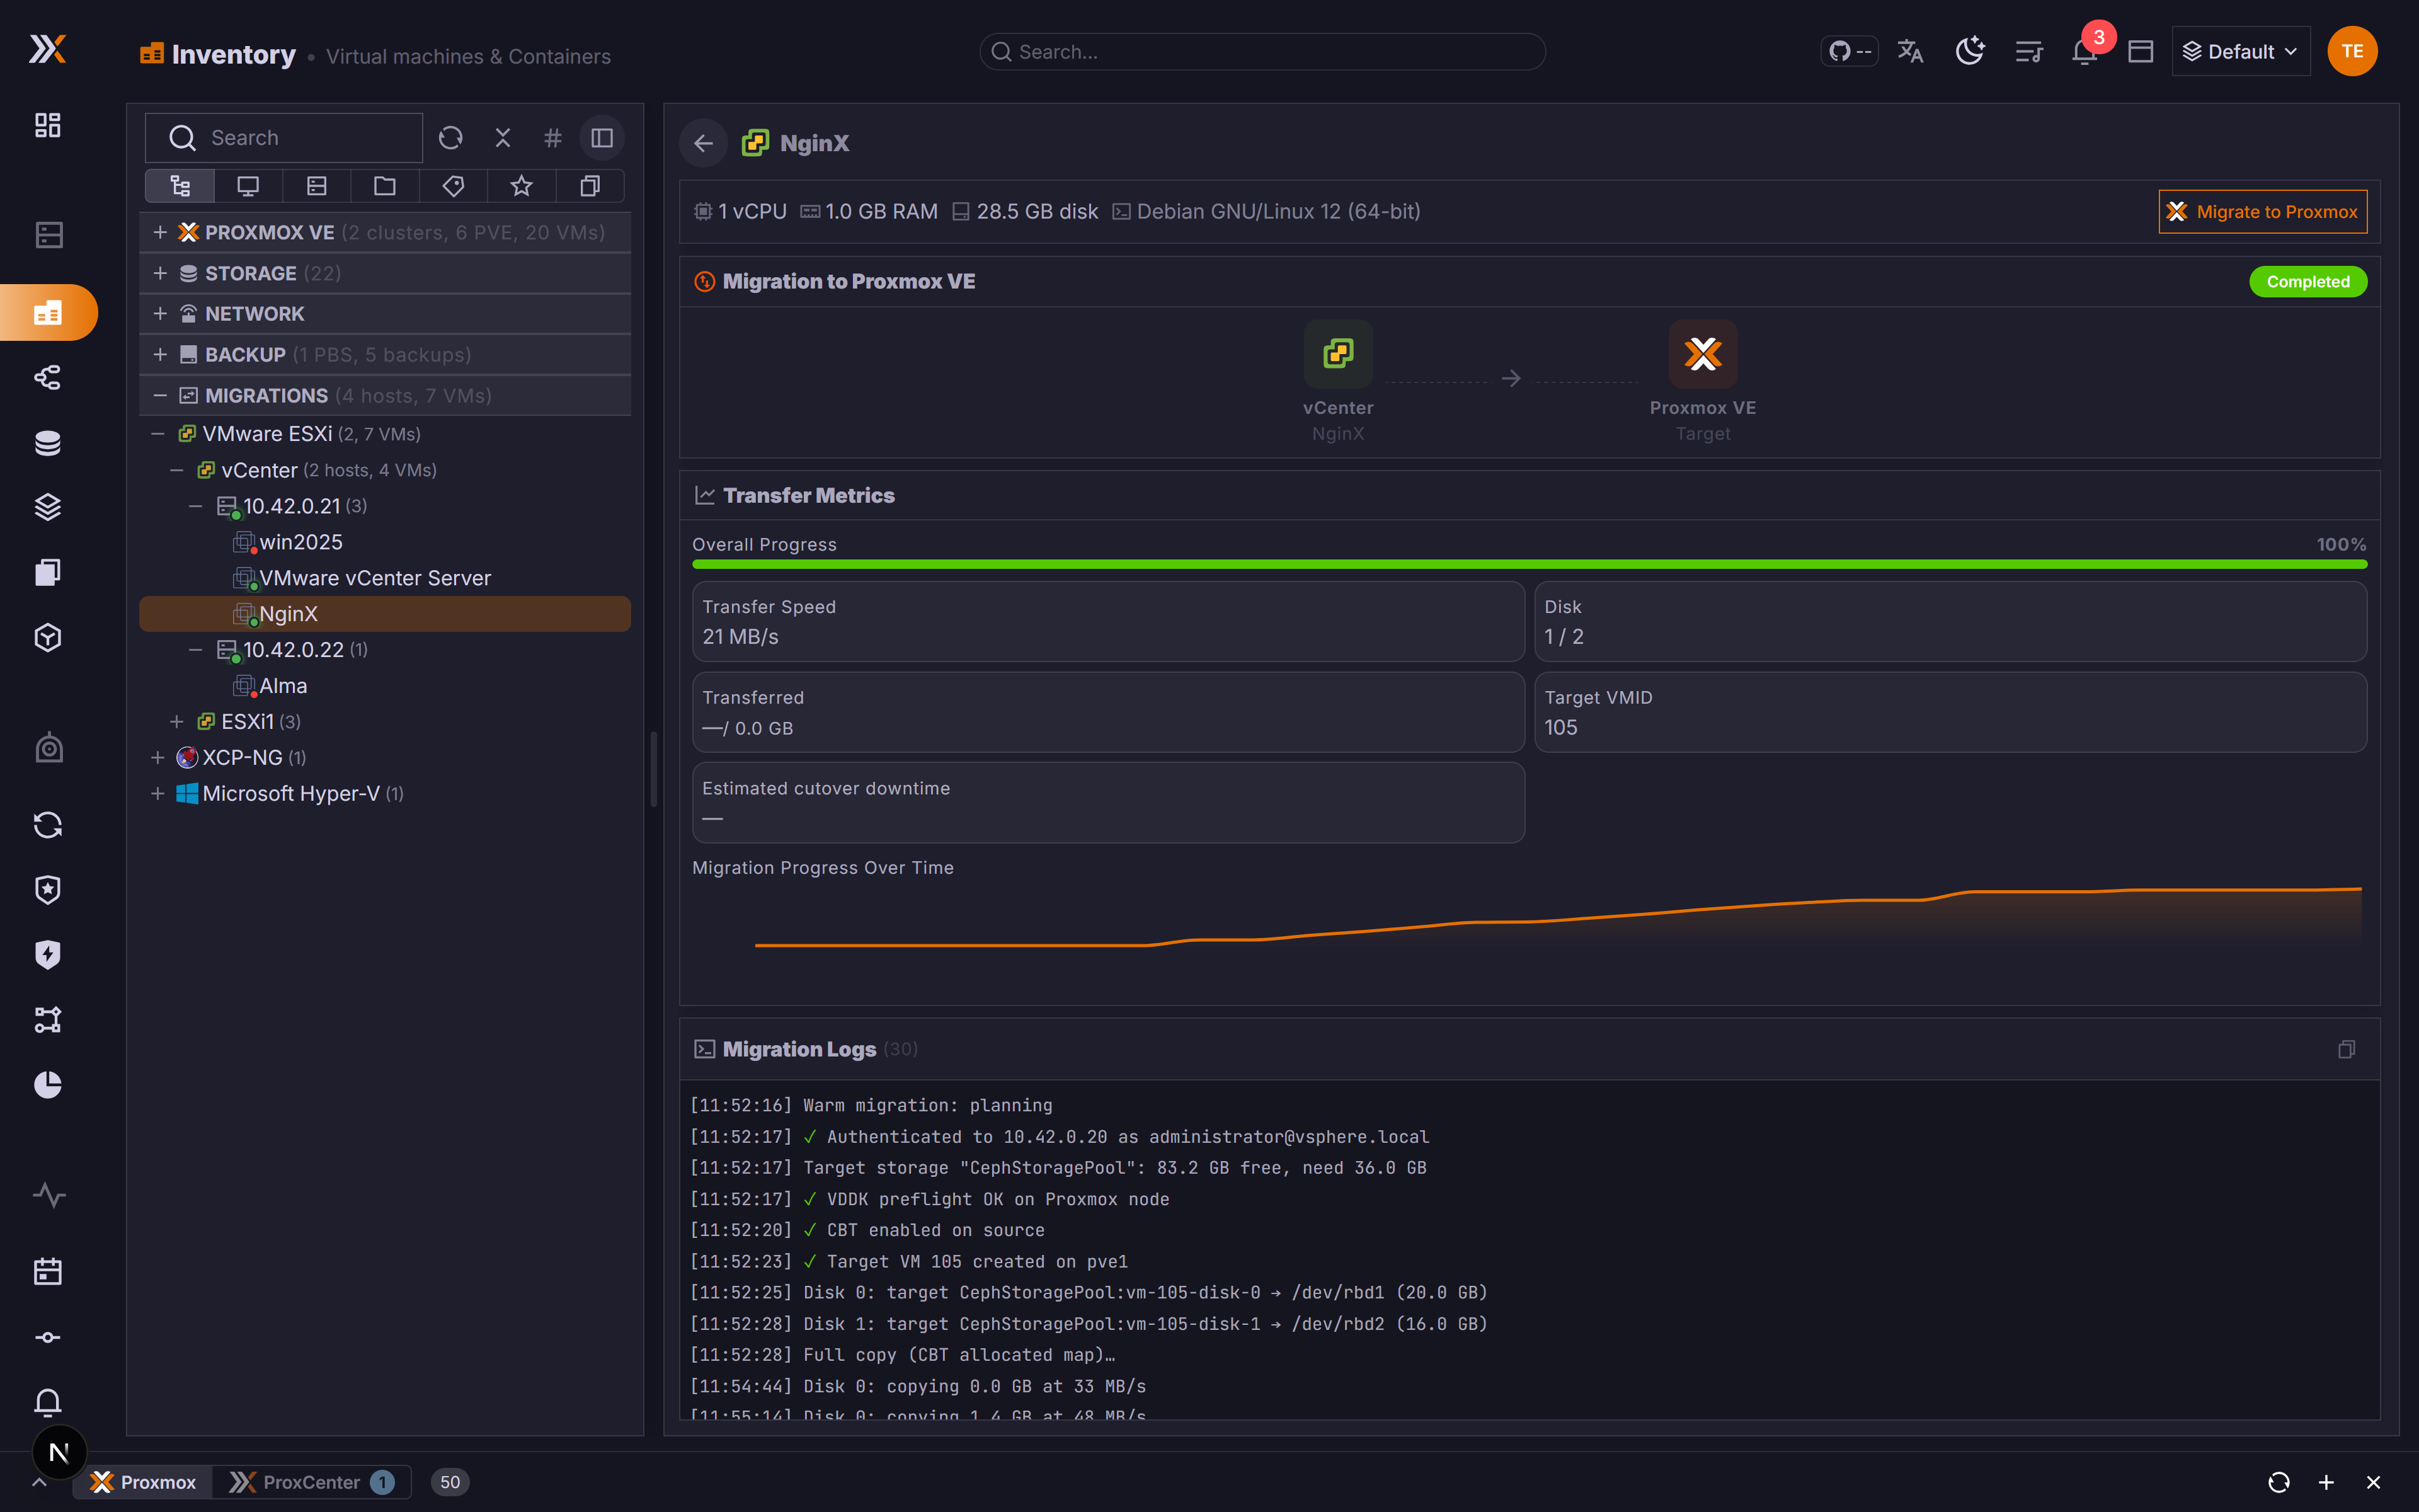The image size is (2419, 1512).
Task: Copy the migration logs
Action: click(x=2346, y=1049)
